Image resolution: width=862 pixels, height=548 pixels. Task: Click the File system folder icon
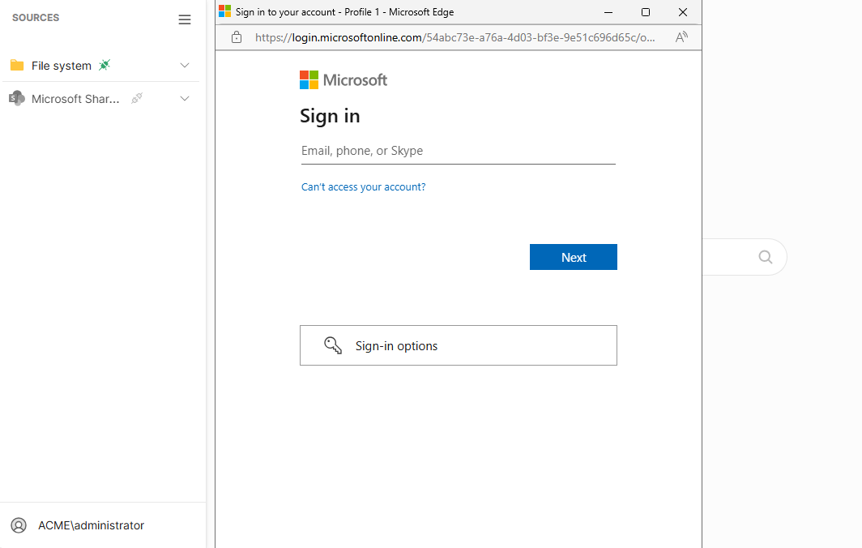pyautogui.click(x=17, y=66)
